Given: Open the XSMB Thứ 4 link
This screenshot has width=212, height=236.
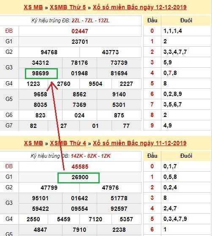Looking at the screenshot, I should pos(68,143).
